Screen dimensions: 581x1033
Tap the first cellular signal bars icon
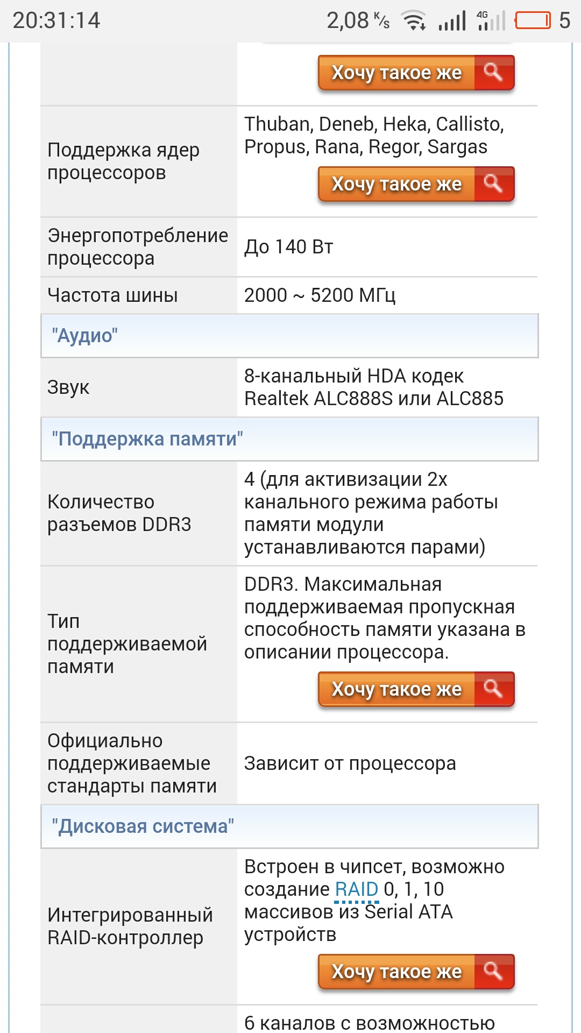452,21
